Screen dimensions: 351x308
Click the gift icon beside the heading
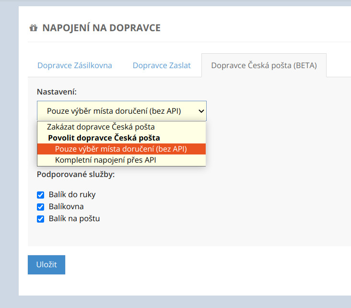33,28
